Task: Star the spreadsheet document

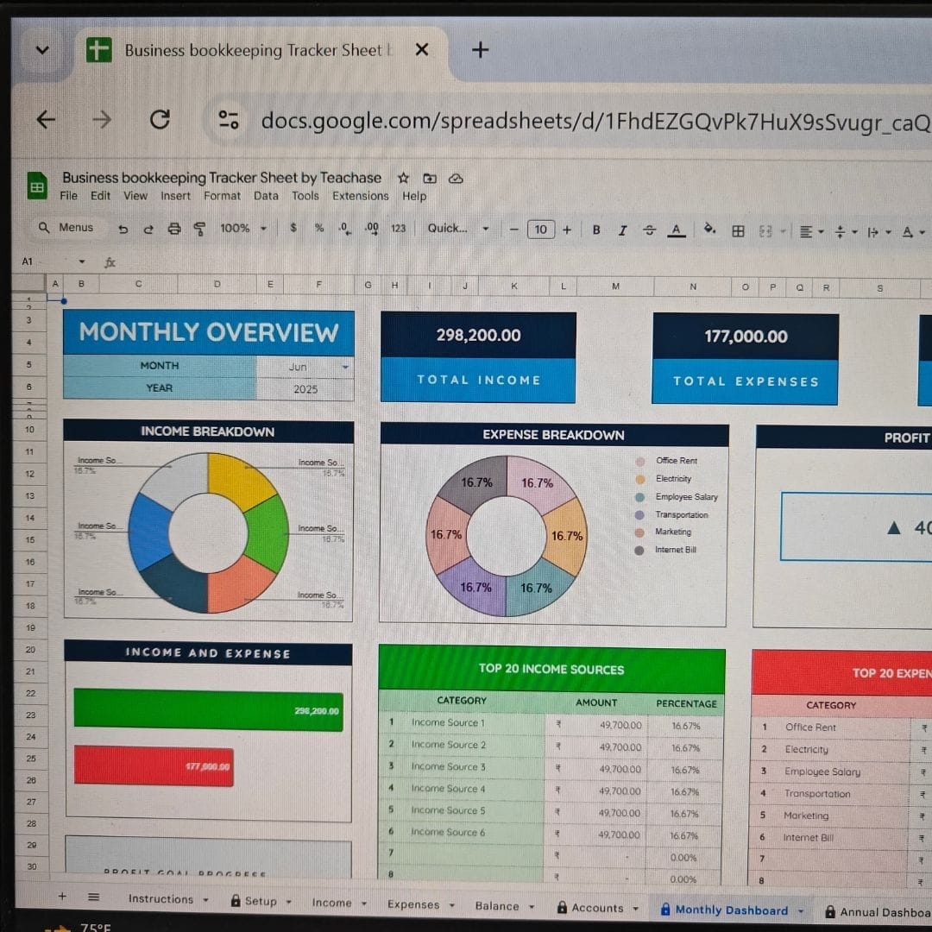Action: tap(404, 178)
